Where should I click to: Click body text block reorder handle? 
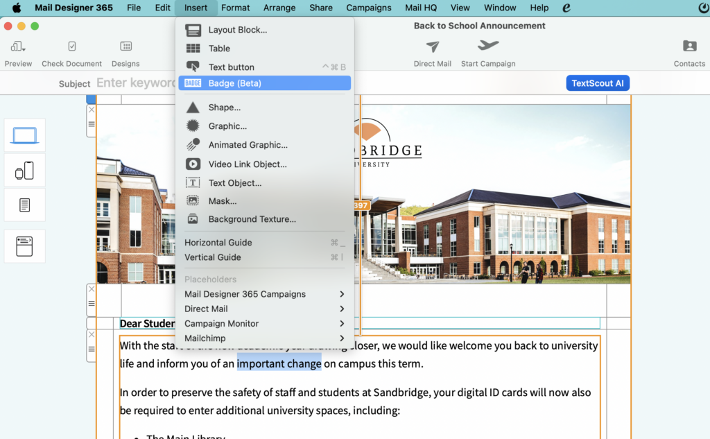pos(92,350)
